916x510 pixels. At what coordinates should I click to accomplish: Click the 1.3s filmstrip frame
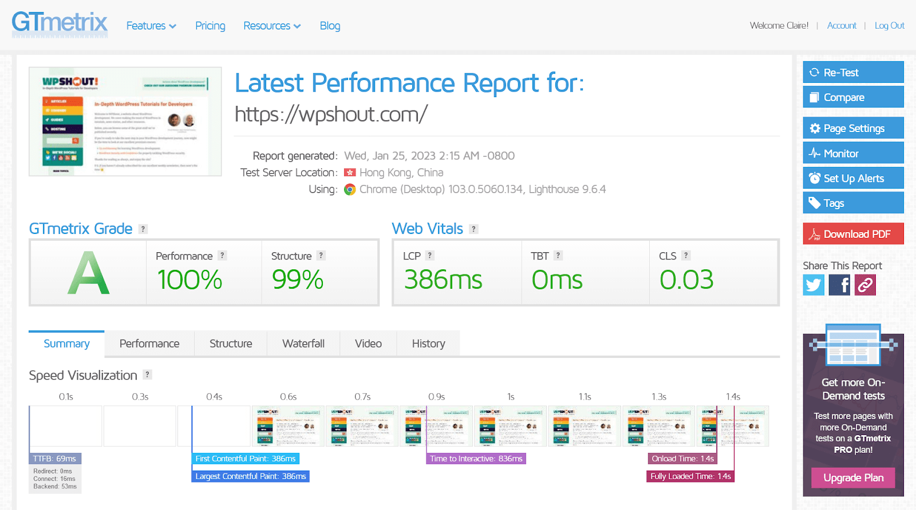tap(658, 426)
